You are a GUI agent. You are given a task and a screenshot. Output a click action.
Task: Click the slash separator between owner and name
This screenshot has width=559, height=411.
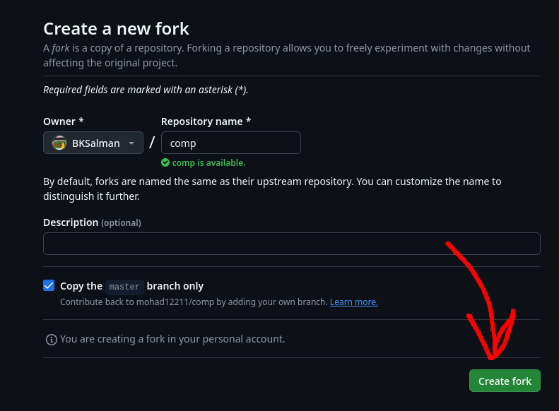(x=152, y=143)
